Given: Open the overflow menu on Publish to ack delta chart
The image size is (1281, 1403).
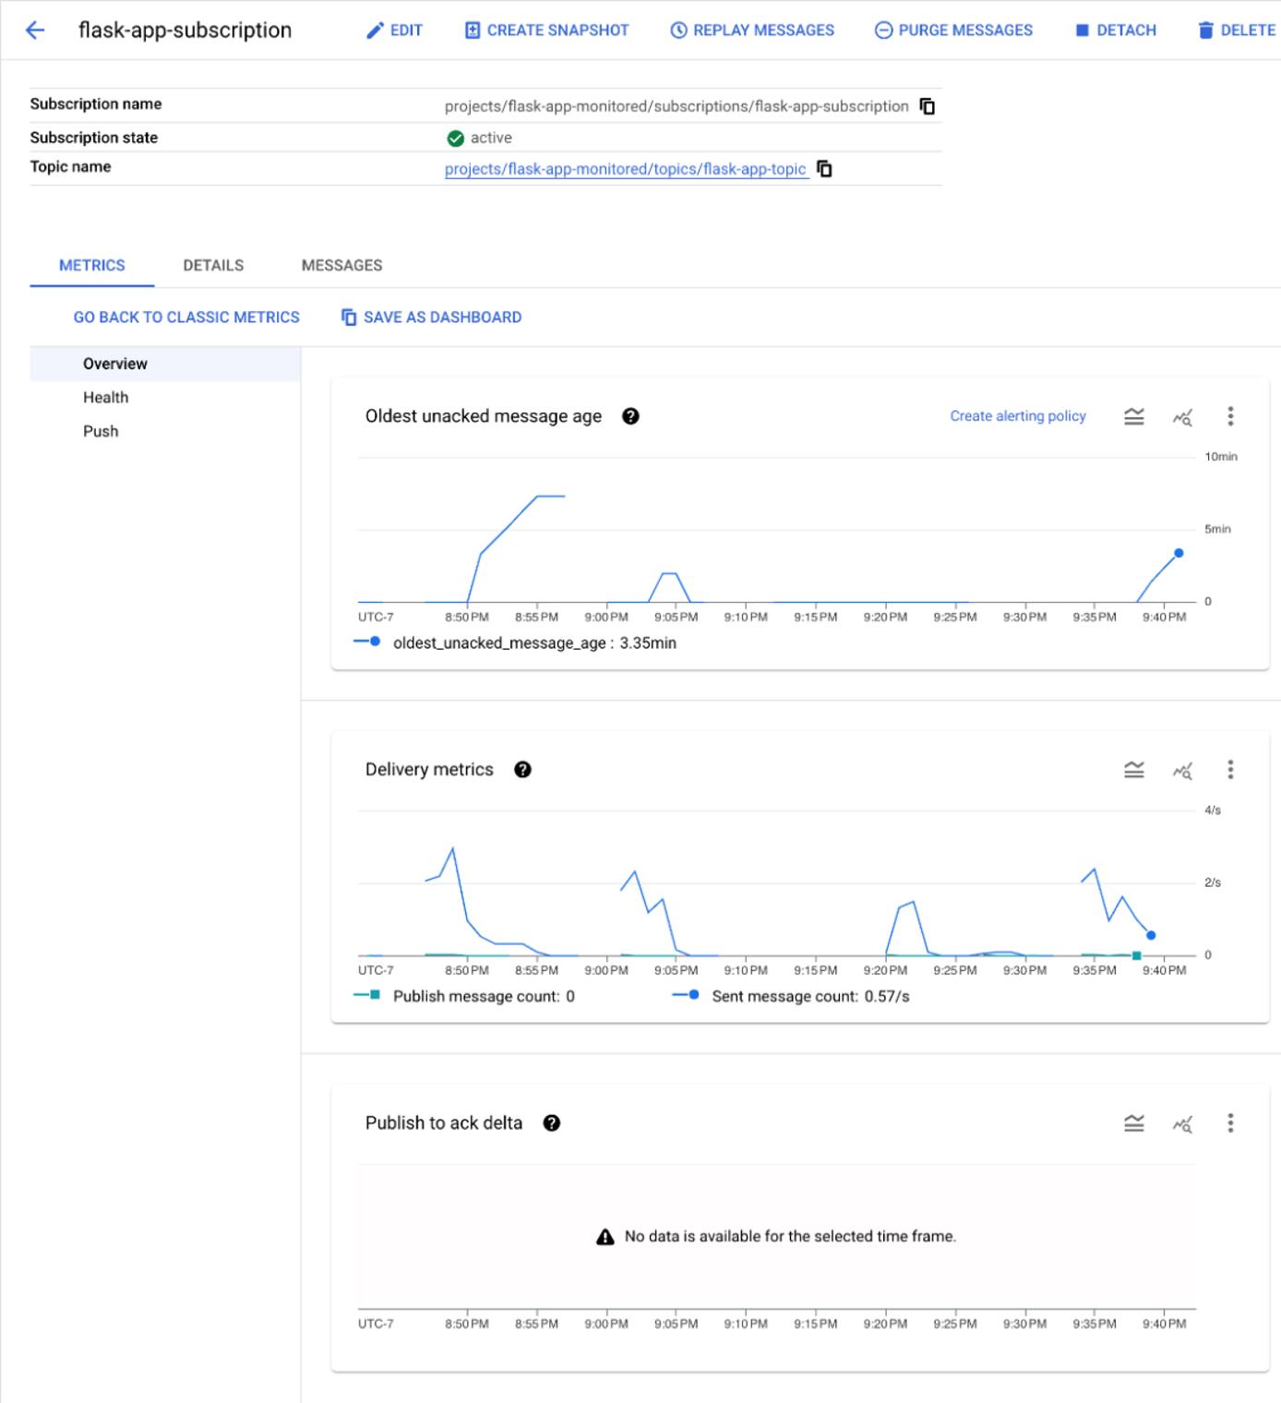Looking at the screenshot, I should coord(1229,1123).
